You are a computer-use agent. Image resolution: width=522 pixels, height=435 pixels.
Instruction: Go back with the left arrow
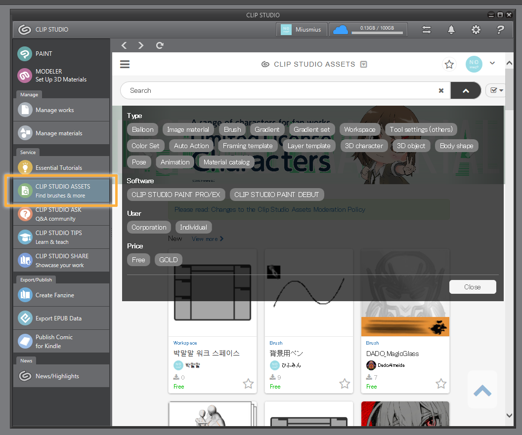tap(124, 45)
